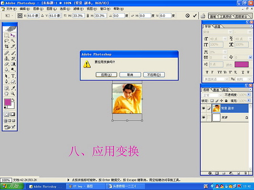
Task: Toggle relative positioning triangle in options bar
Action: pyautogui.click(x=42, y=16)
